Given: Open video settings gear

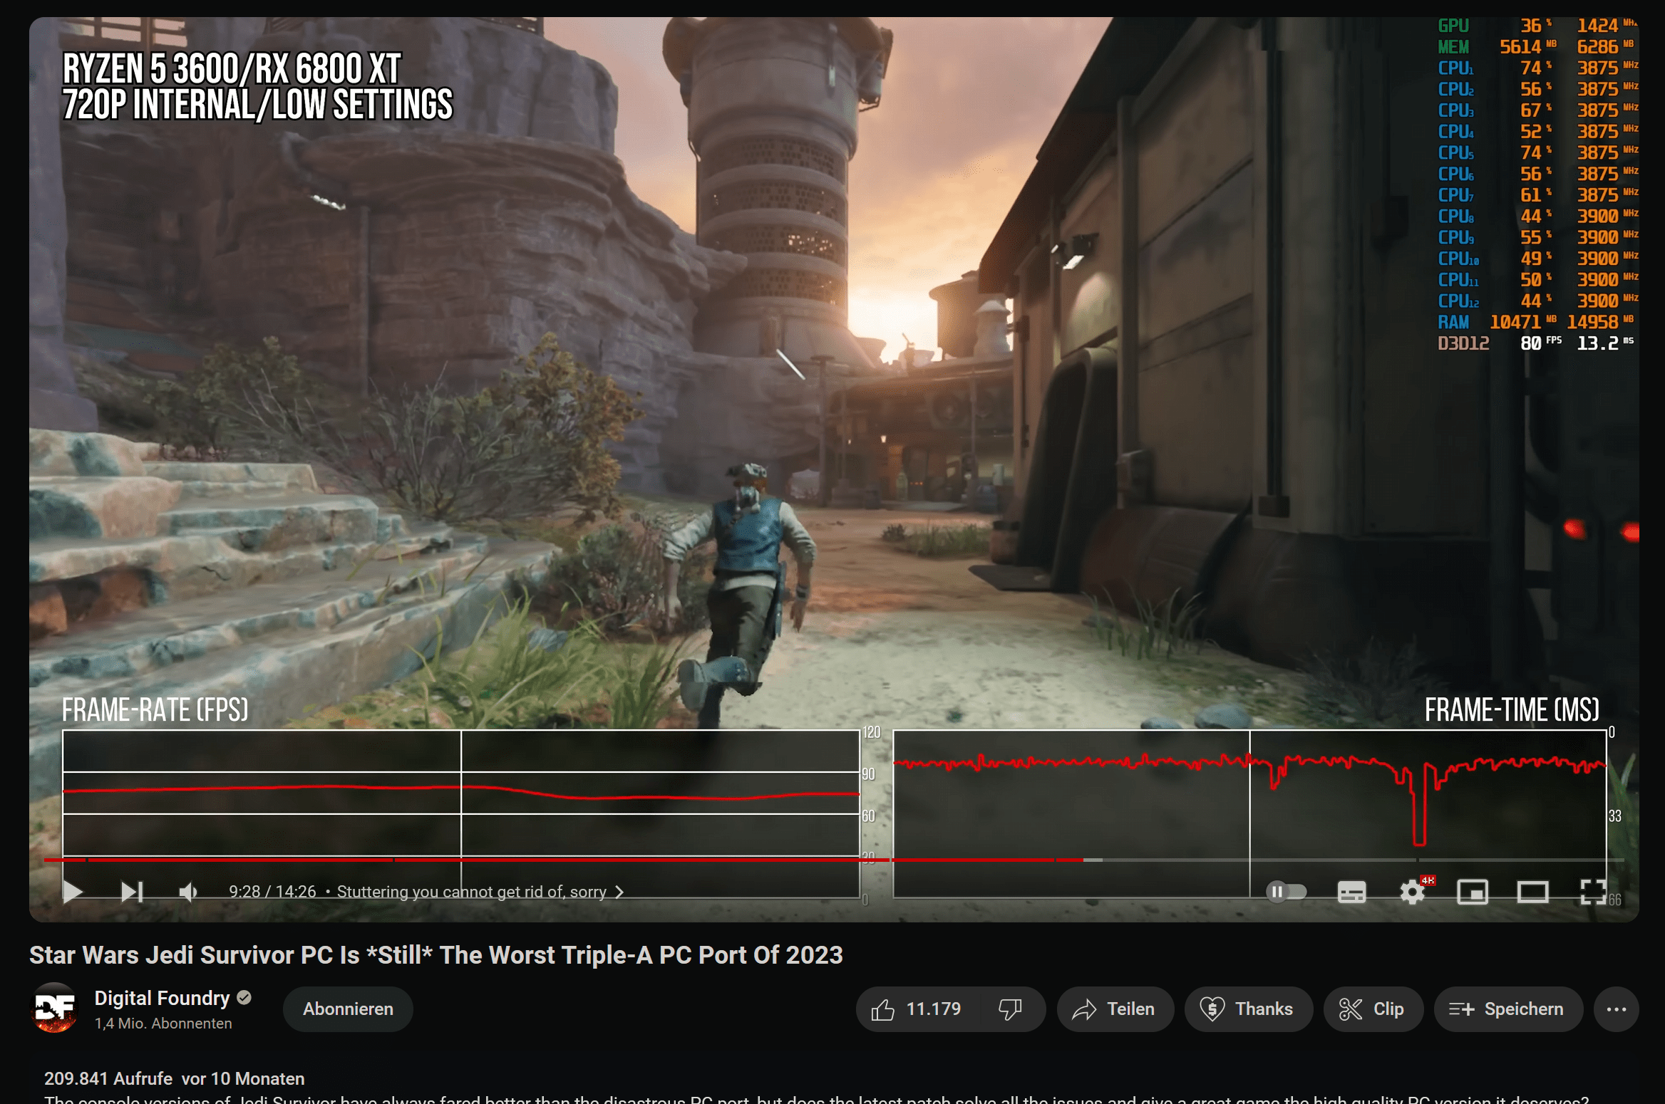Looking at the screenshot, I should pyautogui.click(x=1413, y=891).
